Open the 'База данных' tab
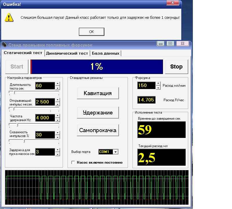The image size is (232, 209). [x=106, y=53]
